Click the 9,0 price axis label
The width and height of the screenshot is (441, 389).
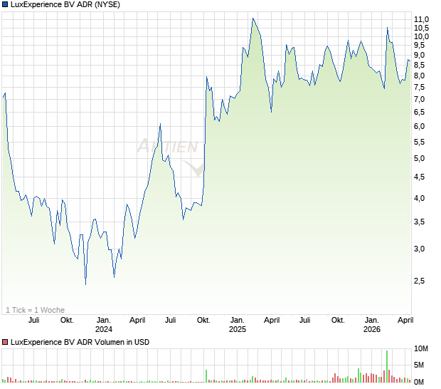point(420,55)
